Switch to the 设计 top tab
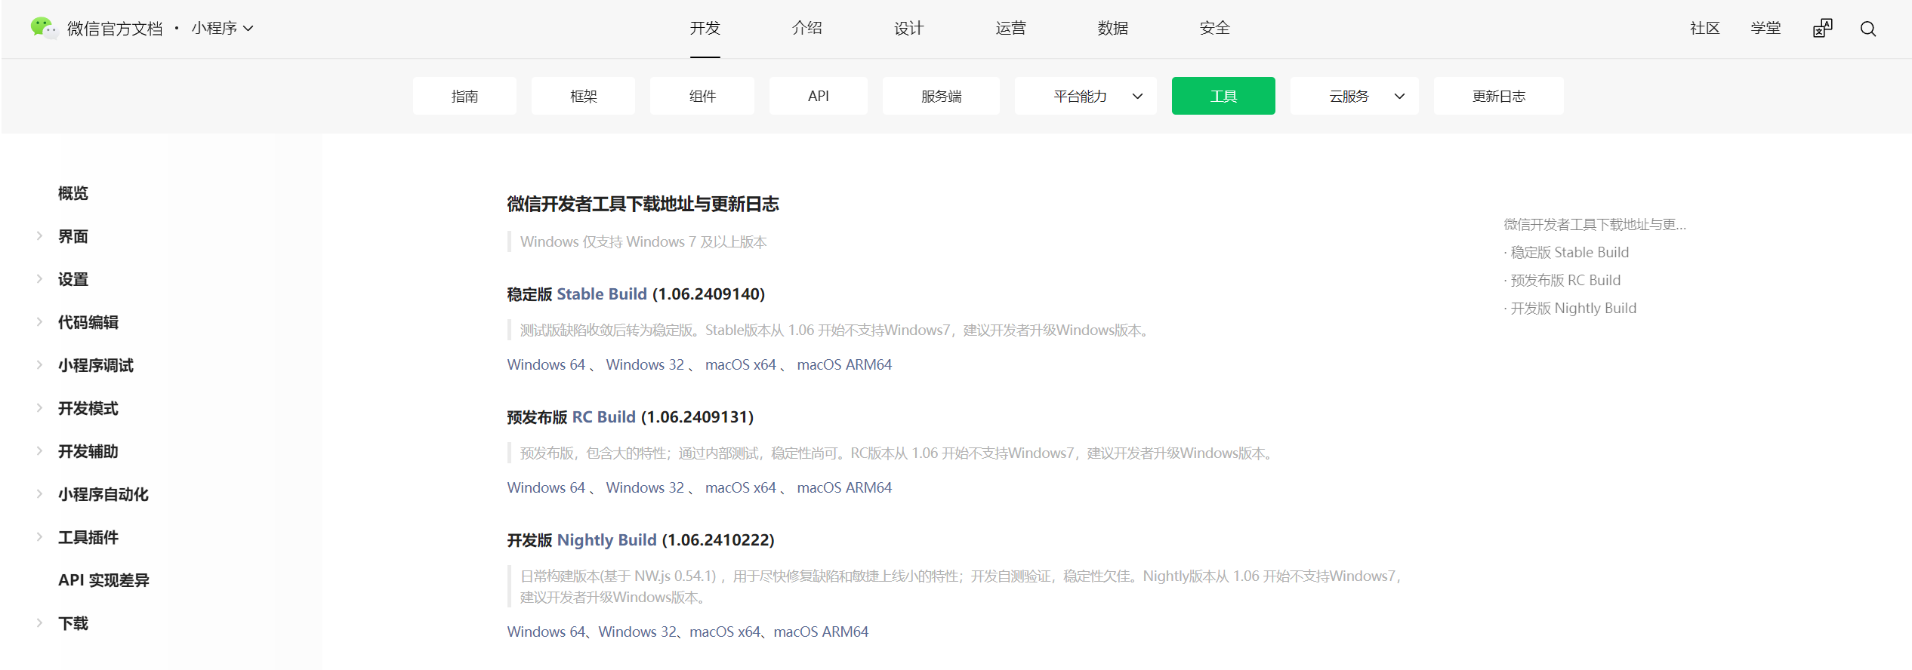 (x=909, y=28)
